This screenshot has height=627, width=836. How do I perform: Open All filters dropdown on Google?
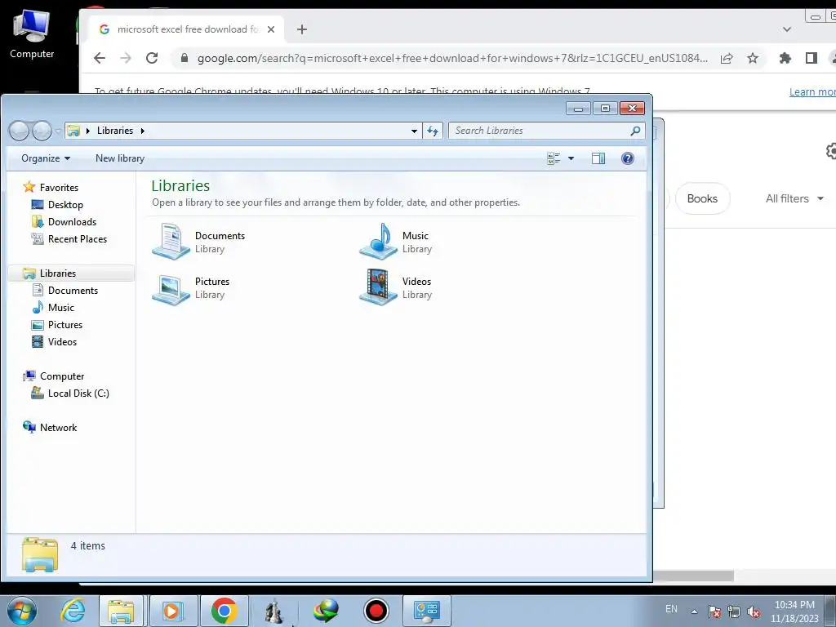point(795,198)
